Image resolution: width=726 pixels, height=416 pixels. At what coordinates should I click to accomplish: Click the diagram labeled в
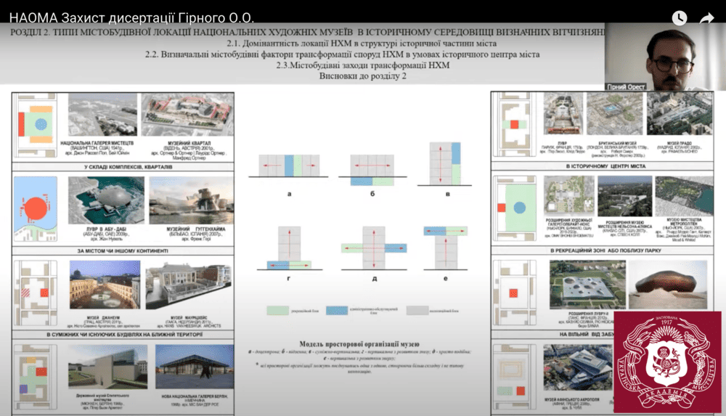pos(444,164)
